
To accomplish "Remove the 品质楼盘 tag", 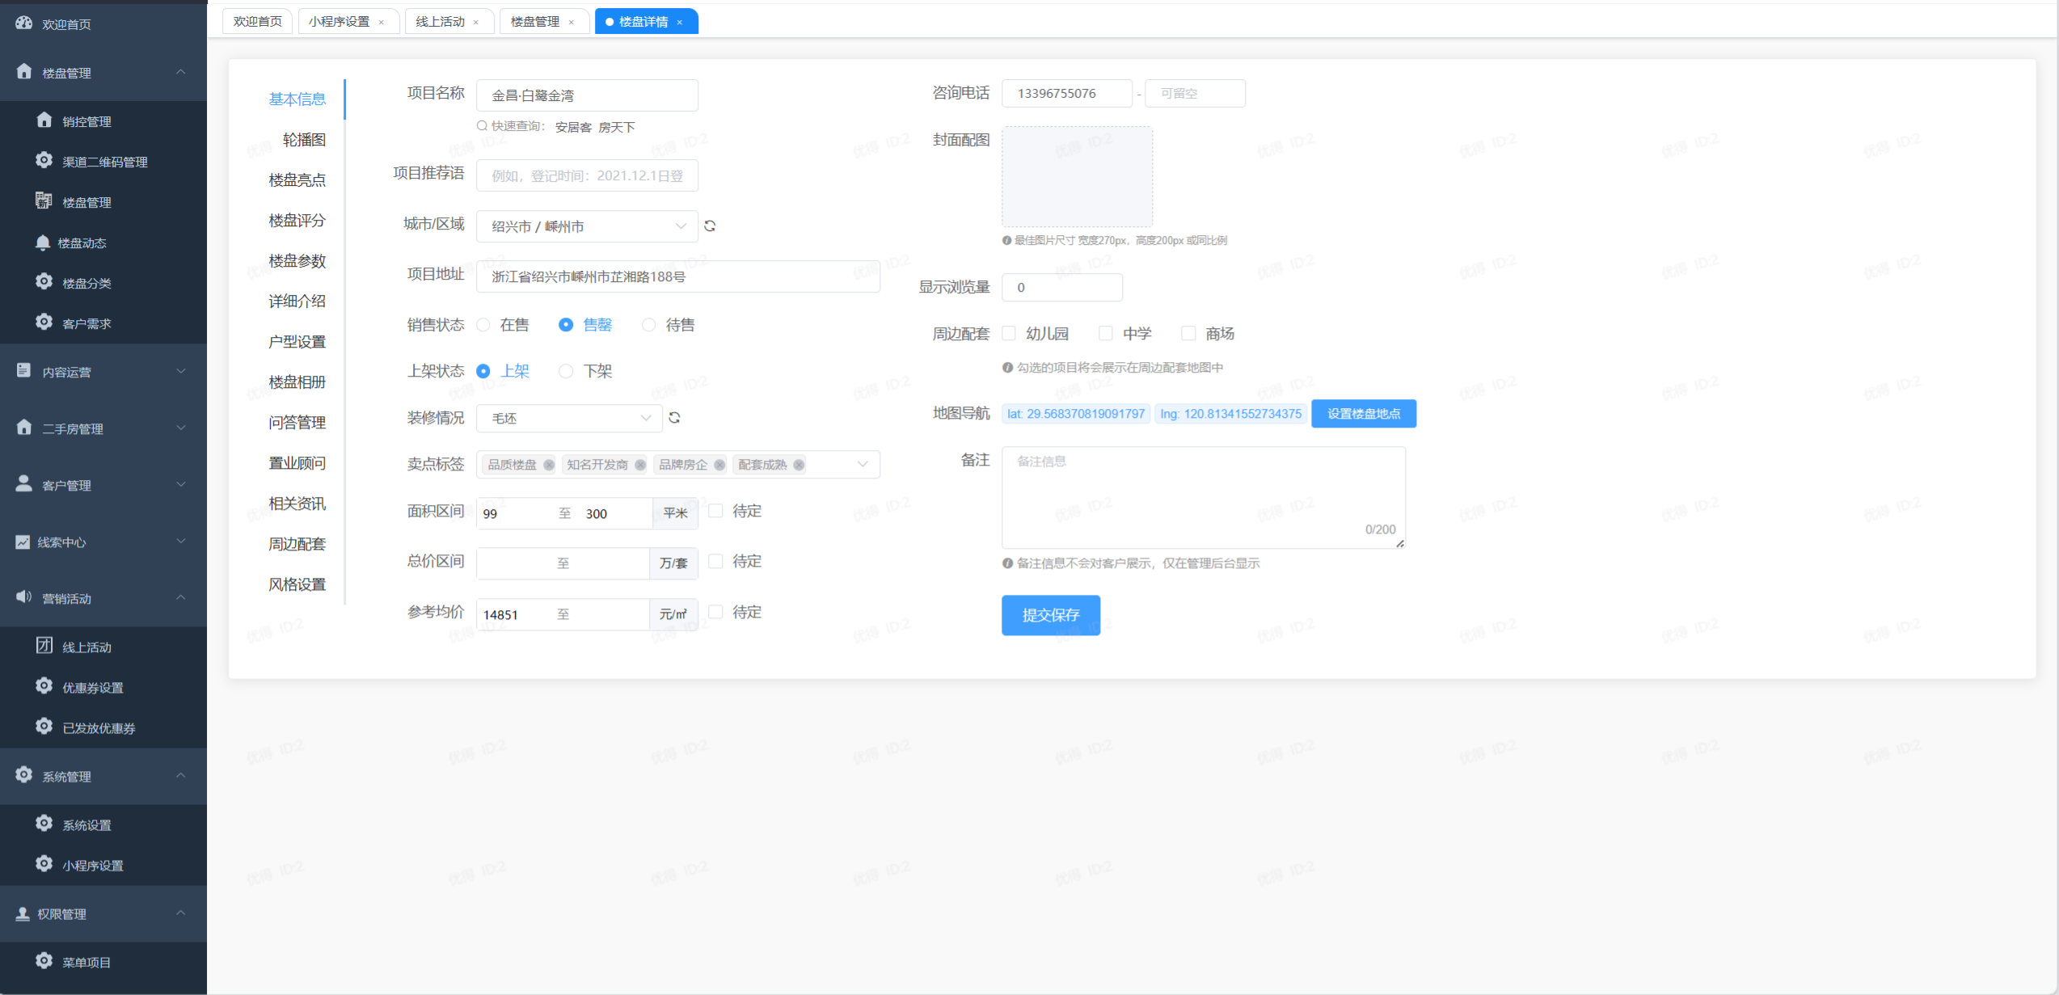I will pyautogui.click(x=549, y=465).
